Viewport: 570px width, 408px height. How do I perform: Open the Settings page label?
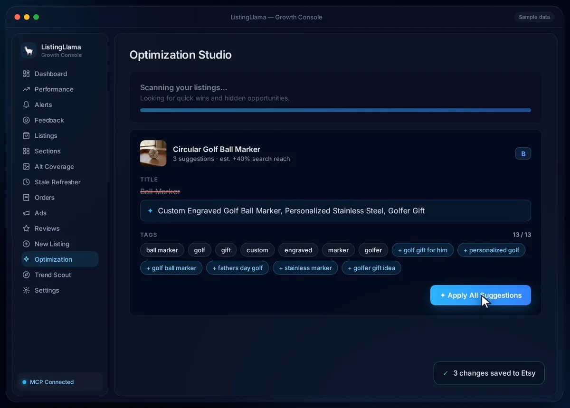coord(47,290)
